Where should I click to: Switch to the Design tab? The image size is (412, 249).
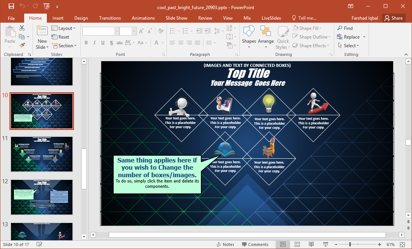(81, 18)
